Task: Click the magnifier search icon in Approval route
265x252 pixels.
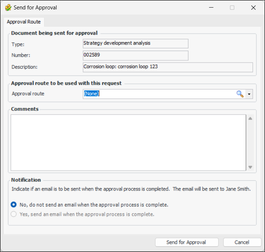Action: point(240,94)
